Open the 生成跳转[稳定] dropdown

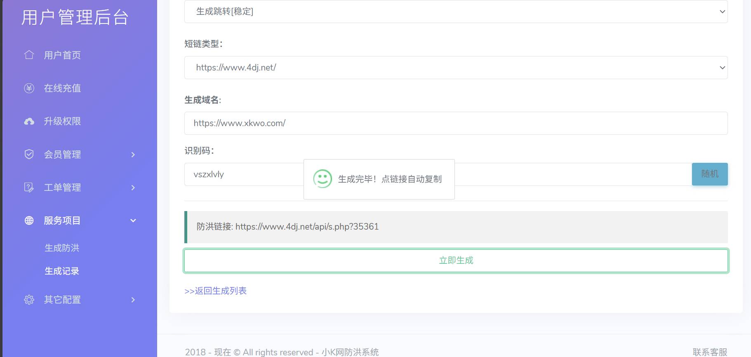coord(456,12)
